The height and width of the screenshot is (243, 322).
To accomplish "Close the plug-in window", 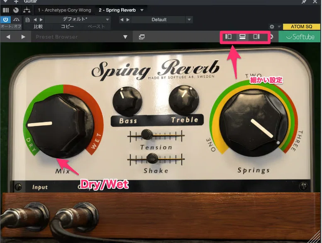I will click(x=315, y=2).
